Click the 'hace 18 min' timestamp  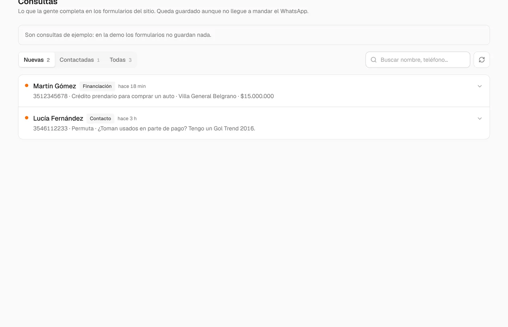(132, 86)
